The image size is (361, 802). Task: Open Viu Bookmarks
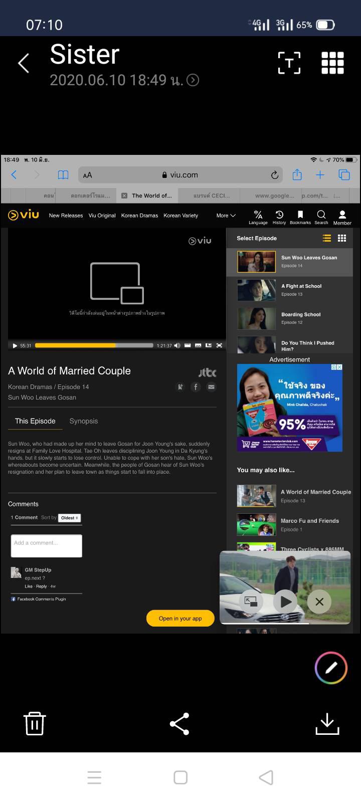(300, 217)
